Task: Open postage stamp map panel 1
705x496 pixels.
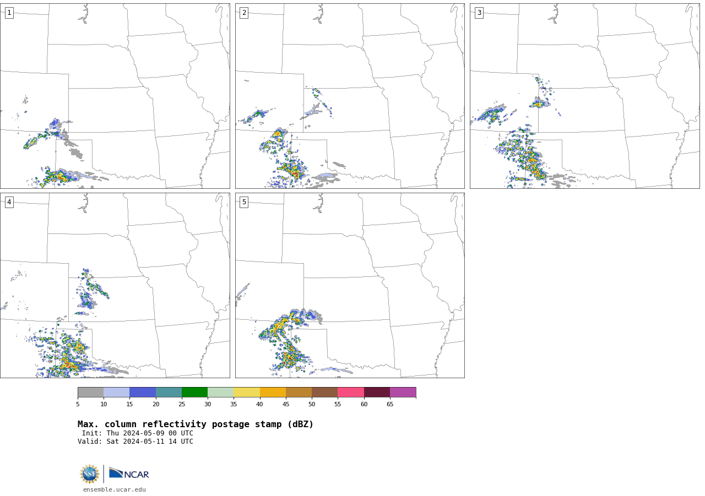Action: (115, 96)
